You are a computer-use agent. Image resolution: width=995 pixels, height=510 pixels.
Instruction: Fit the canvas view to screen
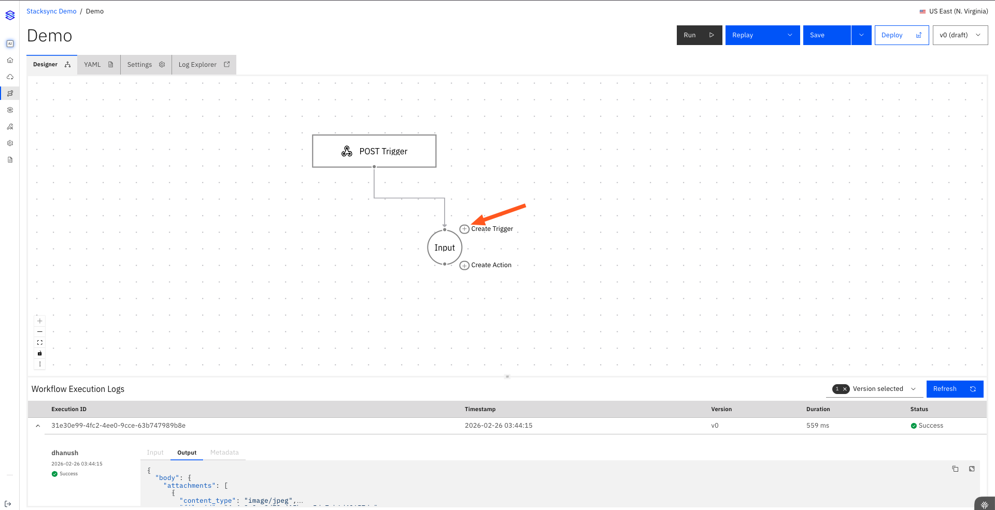coord(40,343)
